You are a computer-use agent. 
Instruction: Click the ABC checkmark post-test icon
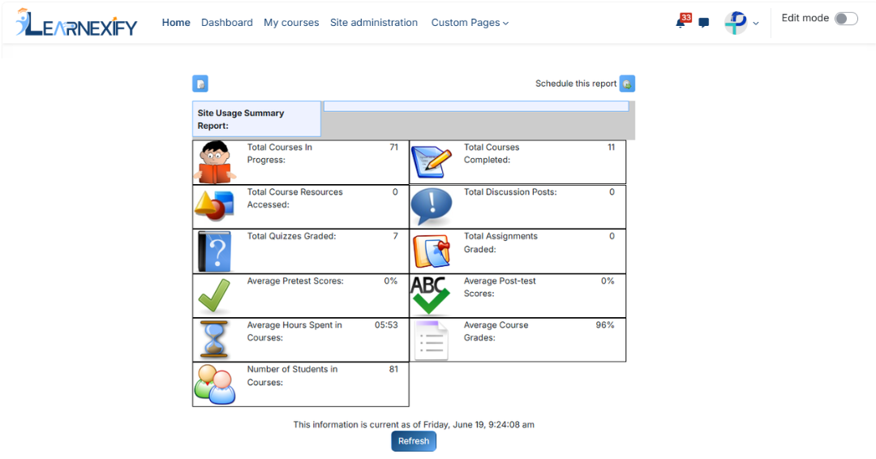click(x=430, y=295)
